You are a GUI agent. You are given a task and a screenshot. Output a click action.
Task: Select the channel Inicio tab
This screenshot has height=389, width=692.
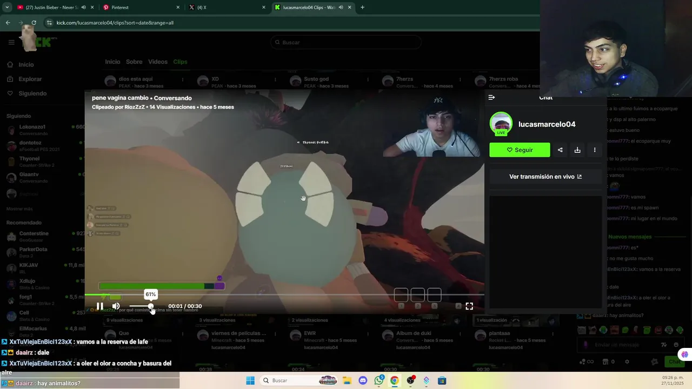tap(112, 62)
